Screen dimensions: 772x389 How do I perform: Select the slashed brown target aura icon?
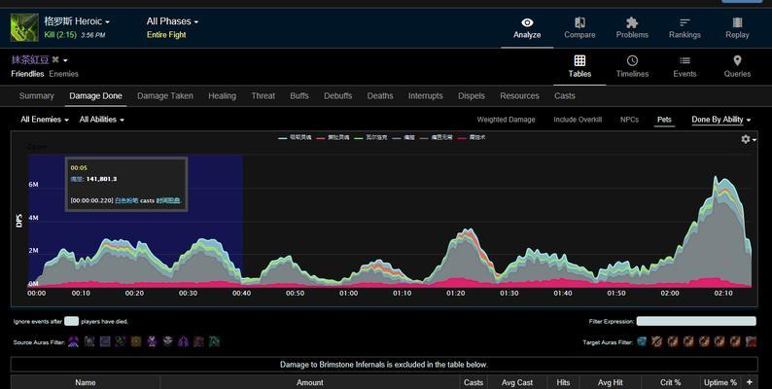[x=657, y=341]
